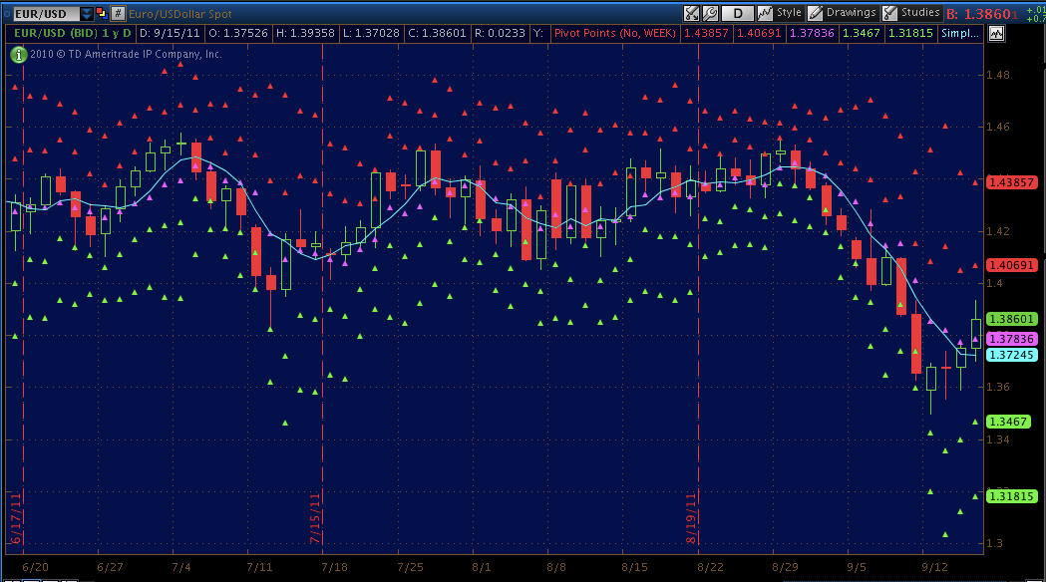Click the small chart icon above price axis

click(x=997, y=33)
